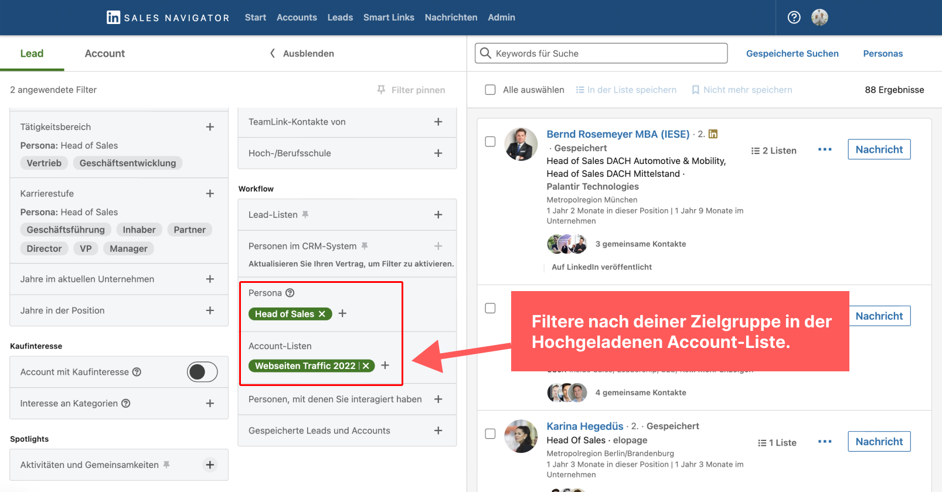The image size is (942, 492).
Task: Open Karina Hegedüs profile link
Action: tap(585, 426)
